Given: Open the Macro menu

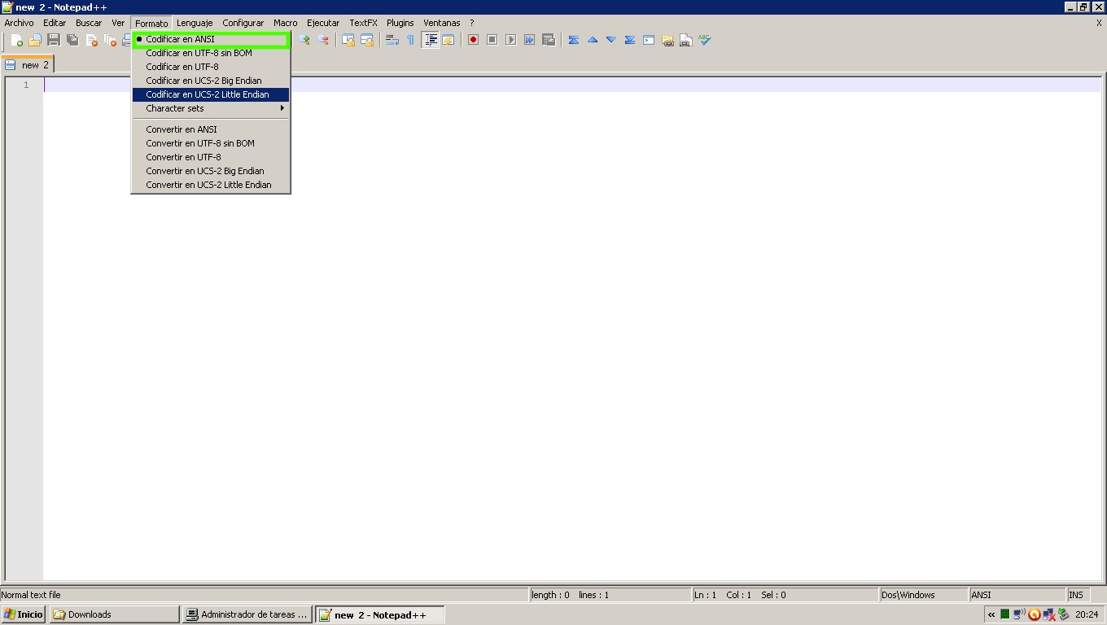Looking at the screenshot, I should (x=286, y=23).
